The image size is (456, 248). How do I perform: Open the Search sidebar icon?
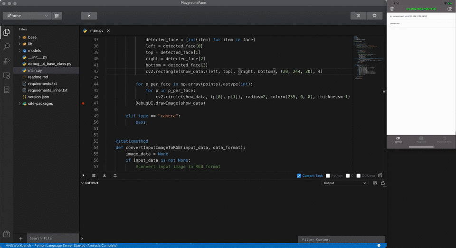click(6, 46)
